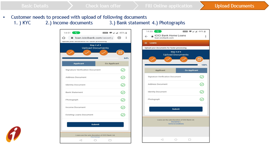
Task: Click green check beside Existing Loans Document
Action: [x=123, y=115]
